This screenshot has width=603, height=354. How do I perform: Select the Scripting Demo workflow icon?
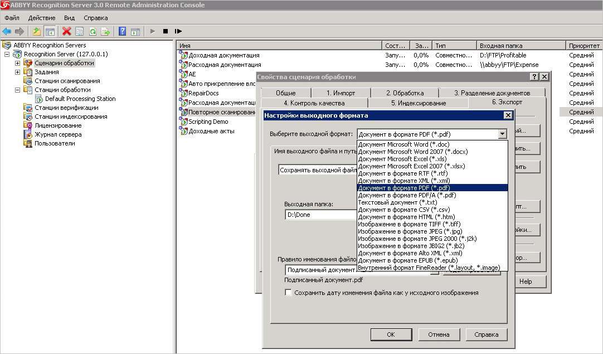pos(183,121)
